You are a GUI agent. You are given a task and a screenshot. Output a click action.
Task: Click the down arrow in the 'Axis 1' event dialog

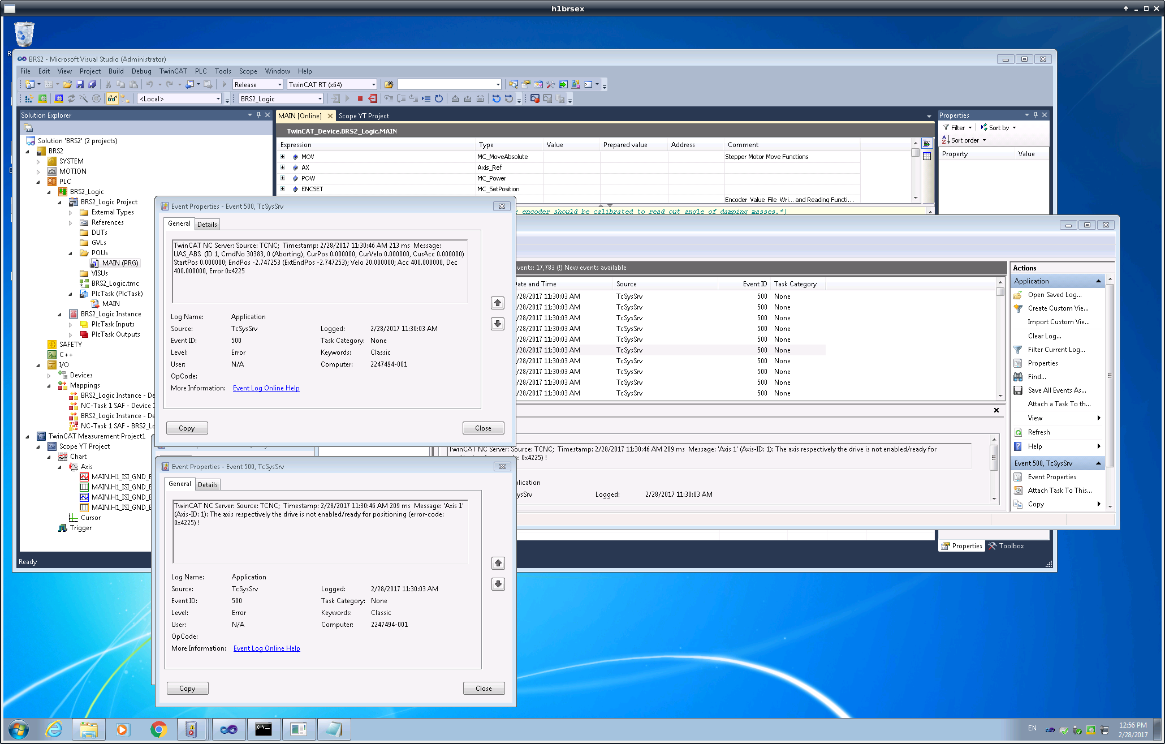(x=498, y=584)
